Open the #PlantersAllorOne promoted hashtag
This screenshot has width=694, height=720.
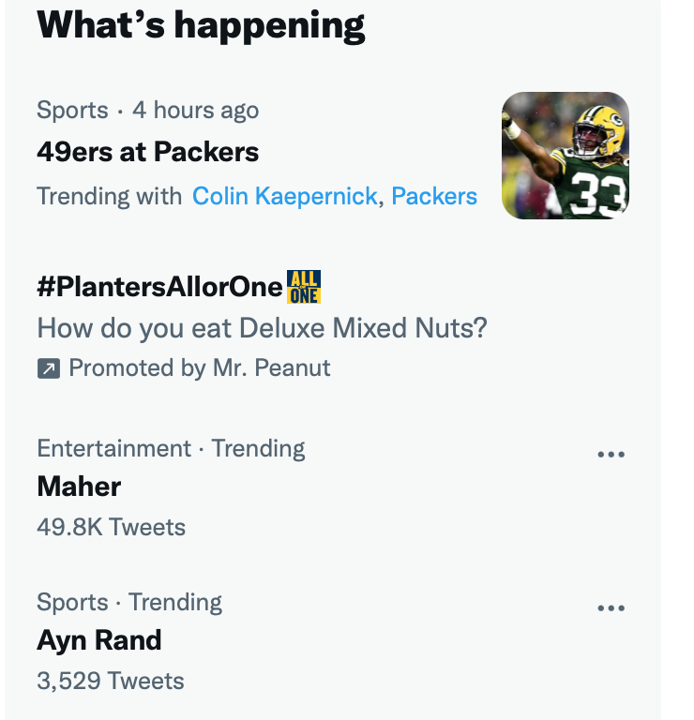click(x=159, y=287)
